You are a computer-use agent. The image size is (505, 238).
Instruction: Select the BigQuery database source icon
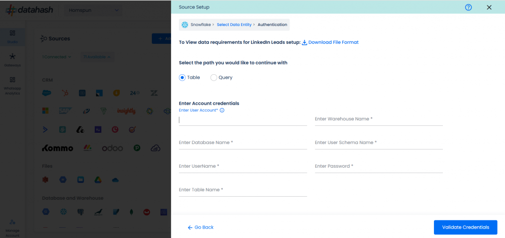coord(46,211)
